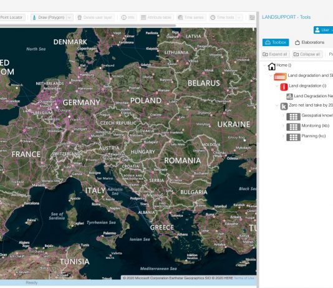
Task: Click GERMANY label on the map
Action: click(81, 102)
